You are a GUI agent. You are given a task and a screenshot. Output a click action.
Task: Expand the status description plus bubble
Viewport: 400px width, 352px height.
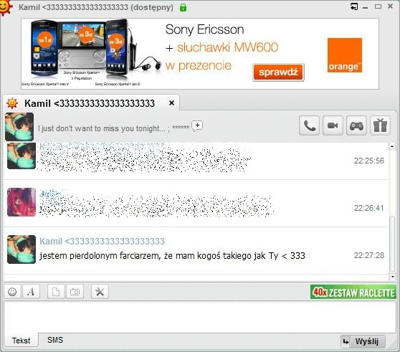[197, 125]
